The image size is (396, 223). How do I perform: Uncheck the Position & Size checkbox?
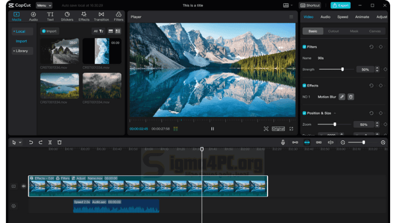coord(304,113)
